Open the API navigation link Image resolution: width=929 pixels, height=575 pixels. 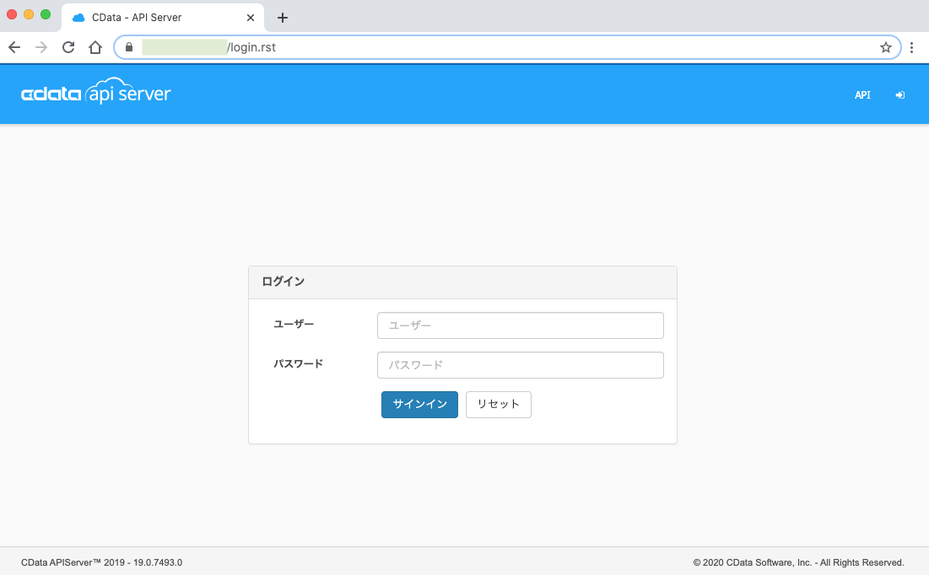[862, 94]
